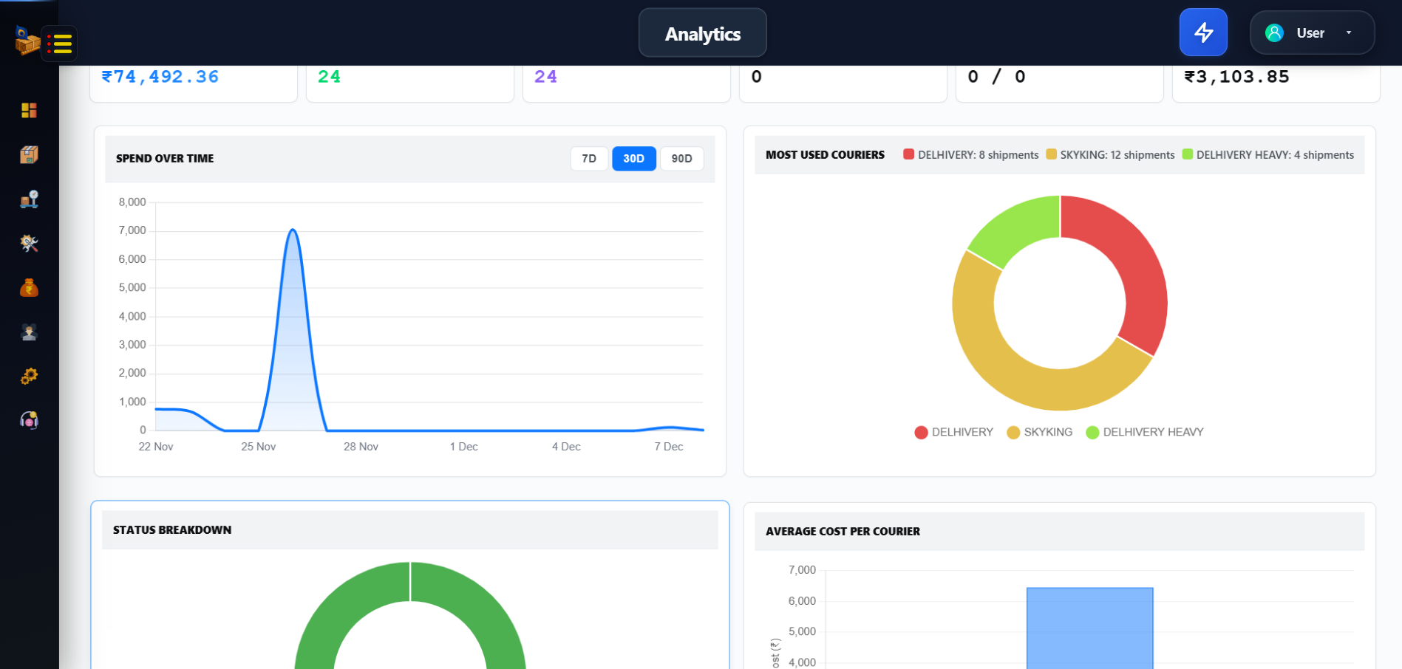
Task: Open the wrench and gear tools icon
Action: (x=29, y=244)
